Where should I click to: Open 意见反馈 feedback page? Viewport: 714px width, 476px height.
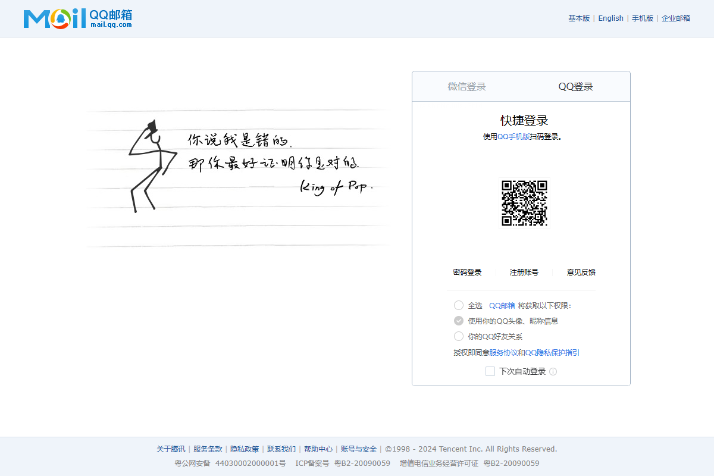pyautogui.click(x=581, y=272)
